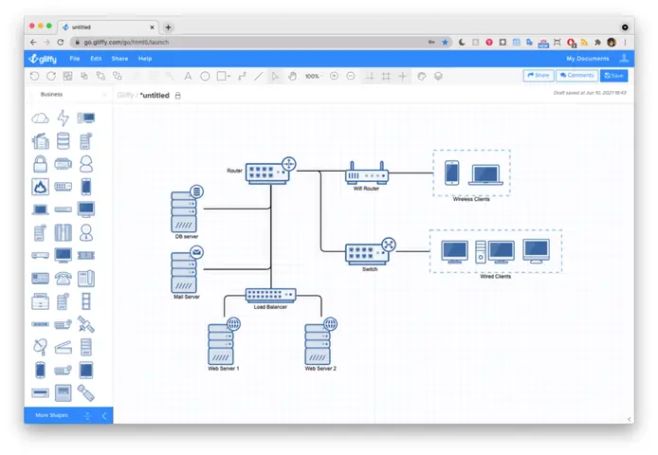Open the Layers panel icon
658x455 pixels.
[438, 76]
